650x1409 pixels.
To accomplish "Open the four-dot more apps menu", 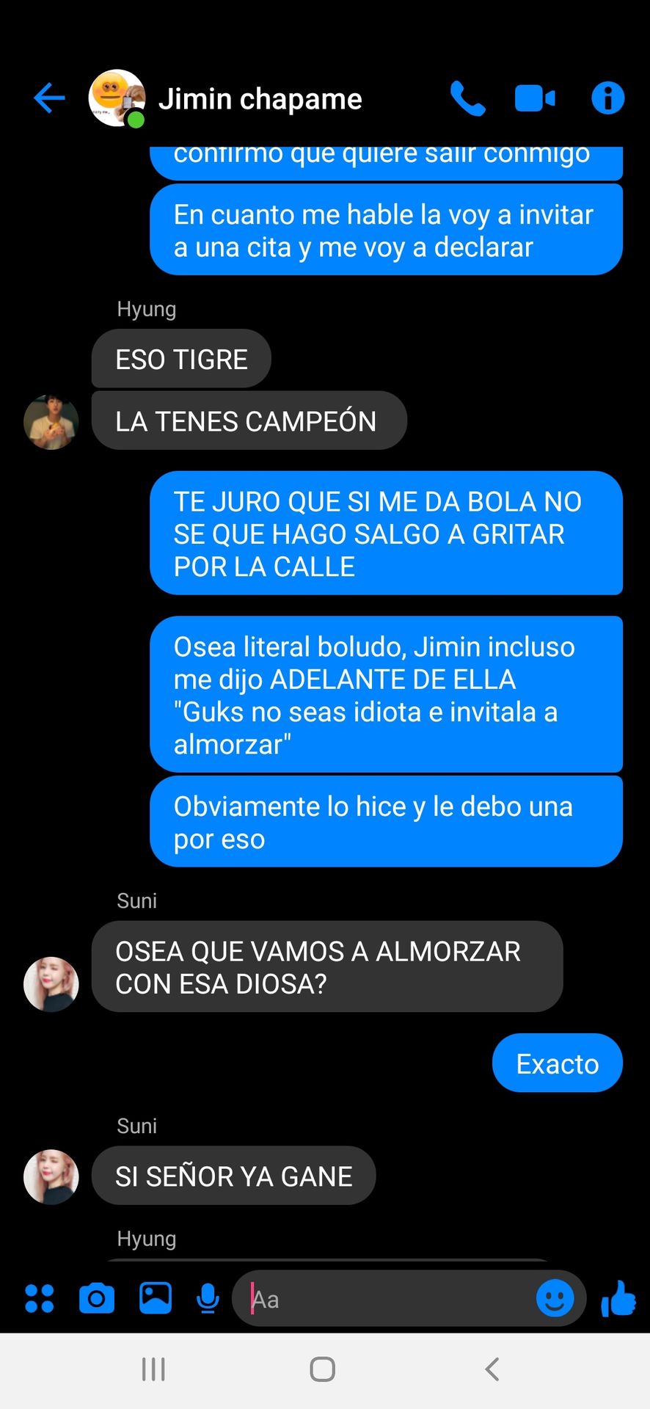I will click(x=40, y=1298).
